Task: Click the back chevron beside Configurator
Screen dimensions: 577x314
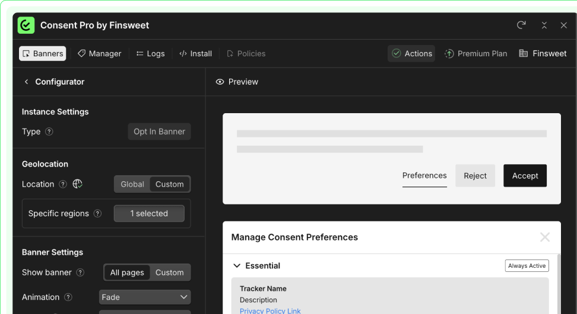Action: [26, 82]
